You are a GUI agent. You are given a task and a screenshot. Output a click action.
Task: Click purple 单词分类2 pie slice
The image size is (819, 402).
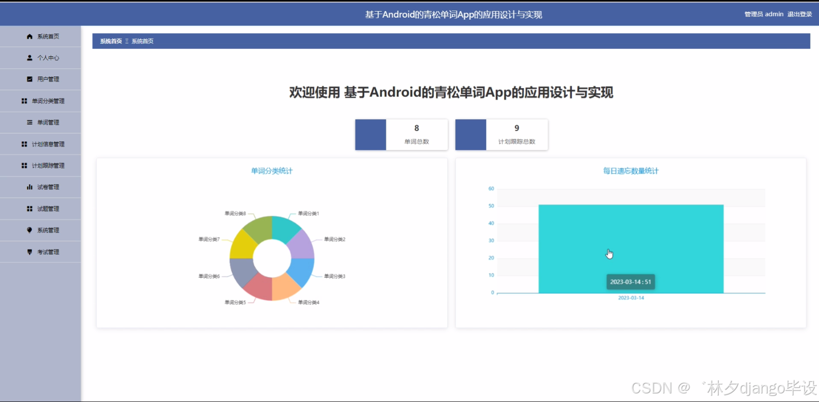[301, 245]
